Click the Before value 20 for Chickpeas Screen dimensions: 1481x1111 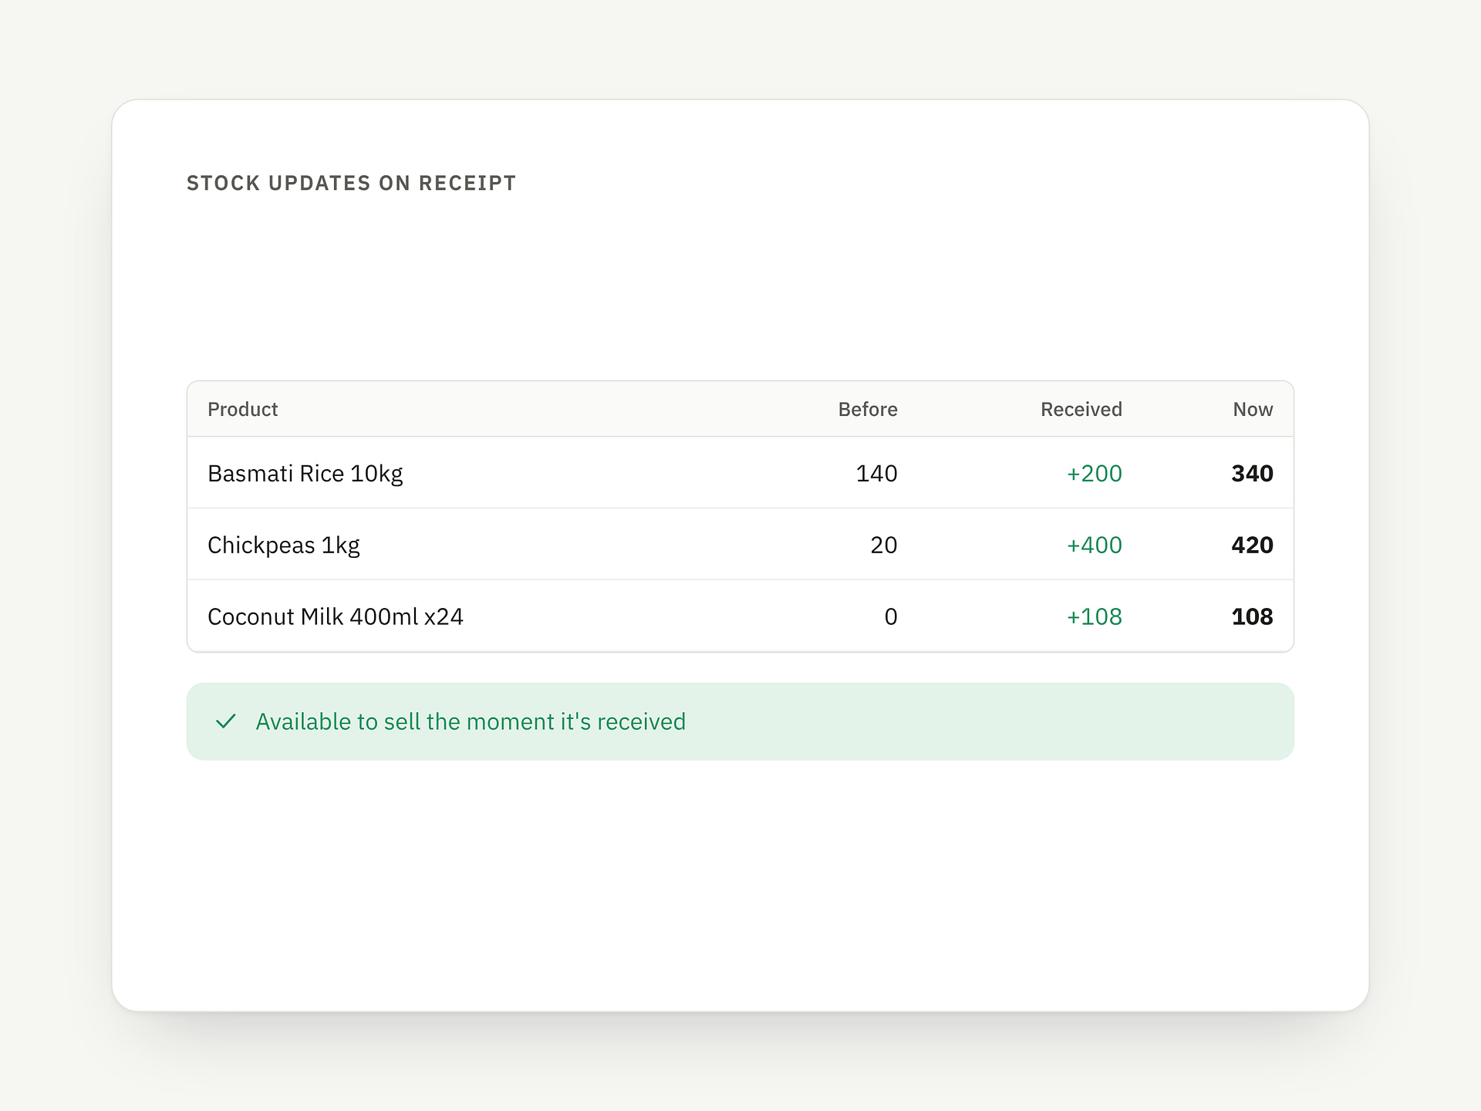point(884,545)
